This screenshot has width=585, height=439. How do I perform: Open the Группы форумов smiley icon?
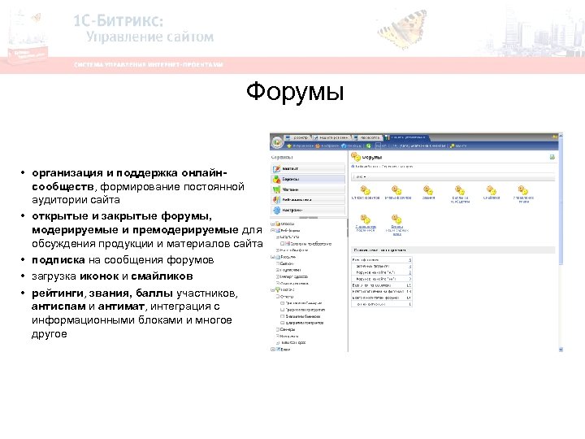[x=397, y=190]
